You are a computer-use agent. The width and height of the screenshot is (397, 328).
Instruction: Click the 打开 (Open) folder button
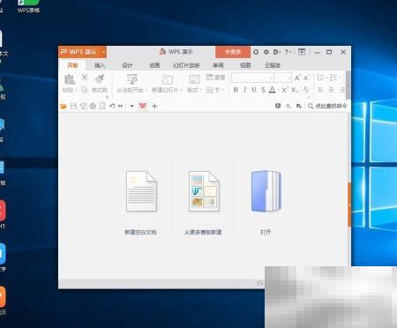pos(266,203)
